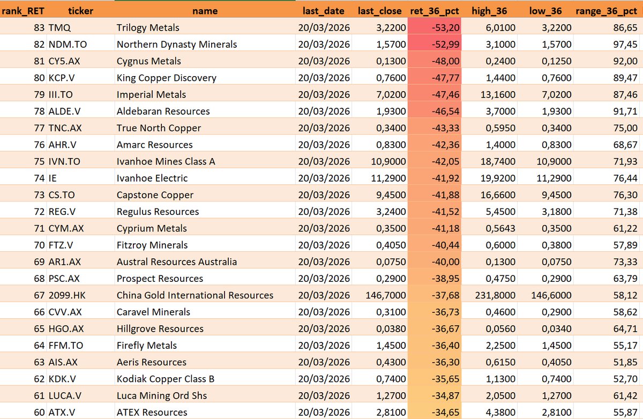Screen dimensions: 643x419
Task: Select Fitzroy Minerals name cell
Action: click(205, 245)
